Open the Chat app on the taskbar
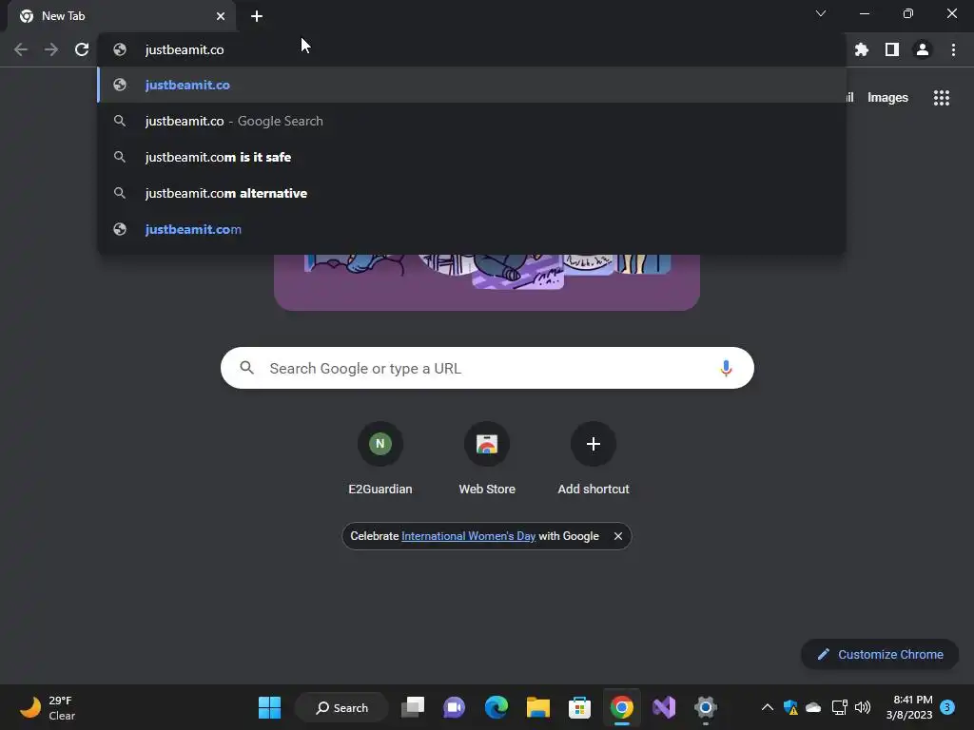This screenshot has height=730, width=974. [x=454, y=707]
